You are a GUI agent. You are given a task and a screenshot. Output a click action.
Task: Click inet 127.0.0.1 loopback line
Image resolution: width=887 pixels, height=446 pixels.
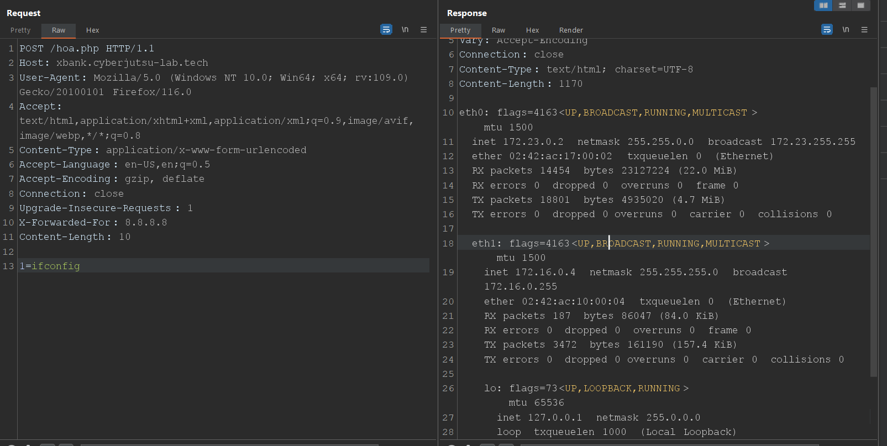click(x=599, y=417)
